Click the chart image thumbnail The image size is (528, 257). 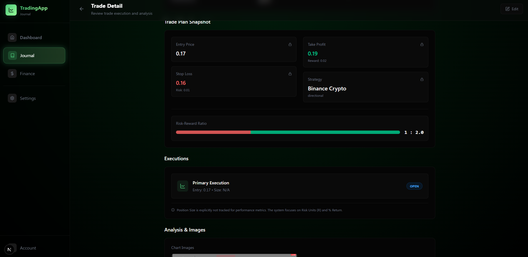tap(234, 255)
